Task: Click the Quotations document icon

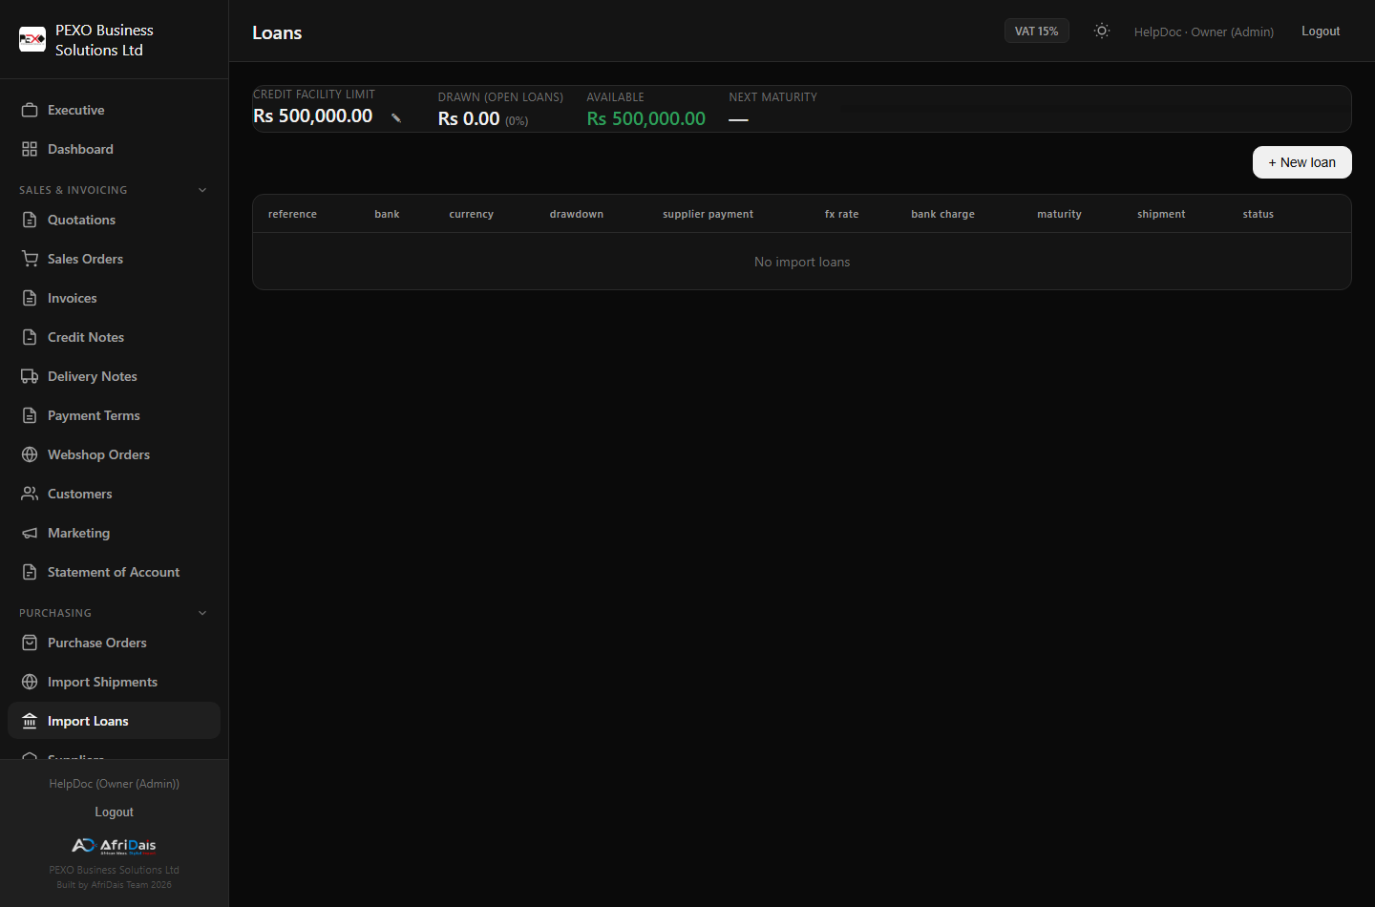Action: 30,220
